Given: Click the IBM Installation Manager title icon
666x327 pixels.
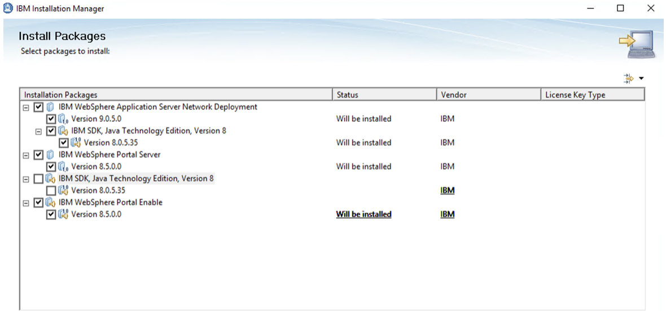Looking at the screenshot, I should coord(8,8).
